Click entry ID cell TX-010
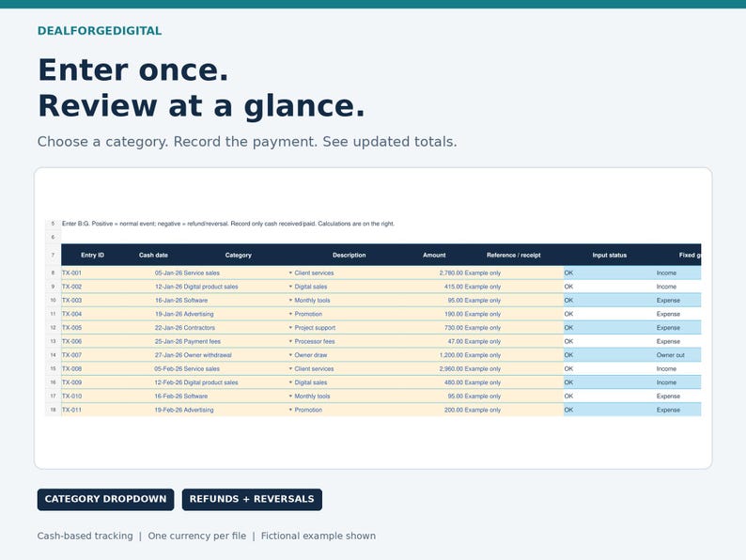746x560 pixels. pyautogui.click(x=71, y=396)
